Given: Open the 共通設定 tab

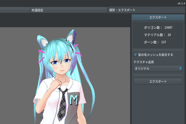Looking at the screenshot, I should coord(69,10).
